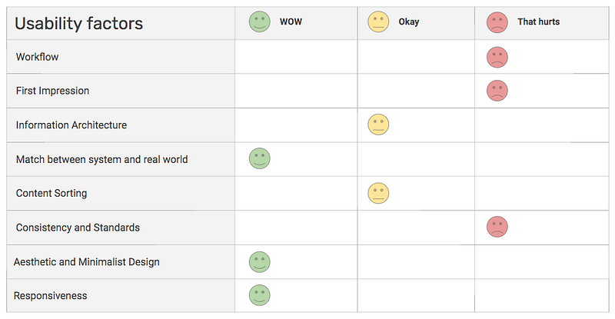This screenshot has height=319, width=615.
Task: Select red sad face for First Impression
Action: 497,91
